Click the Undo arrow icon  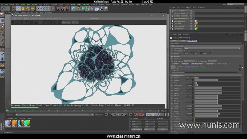point(3,8)
